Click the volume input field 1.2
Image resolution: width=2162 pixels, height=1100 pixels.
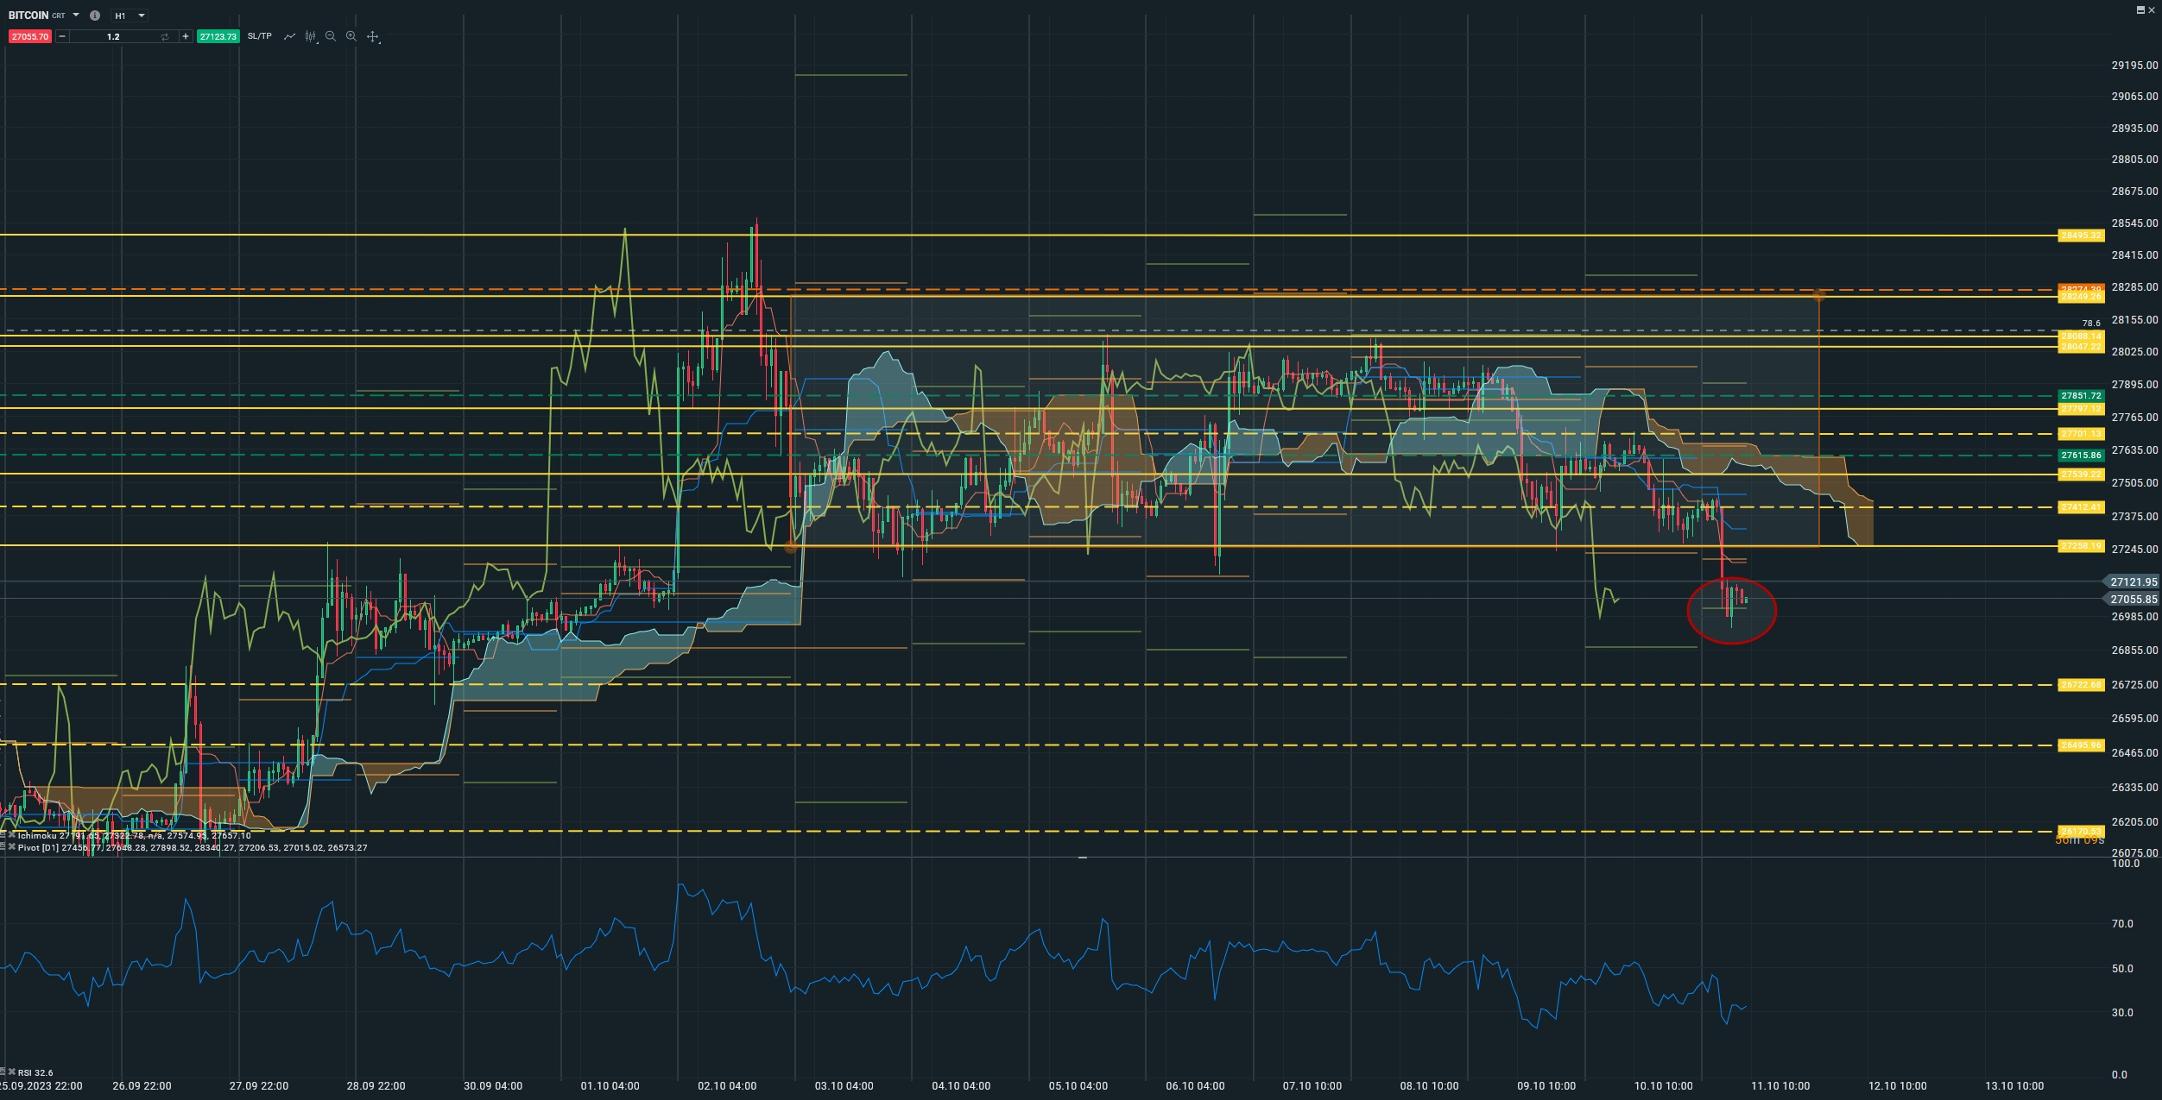(x=113, y=36)
